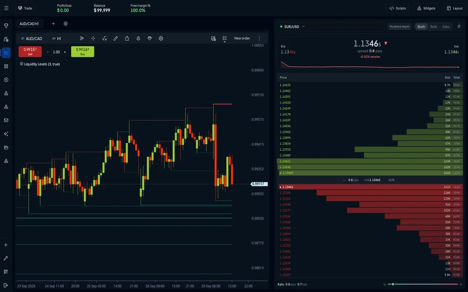The width and height of the screenshot is (468, 292).
Task: Switch depth view to Asks
Action: (446, 26)
